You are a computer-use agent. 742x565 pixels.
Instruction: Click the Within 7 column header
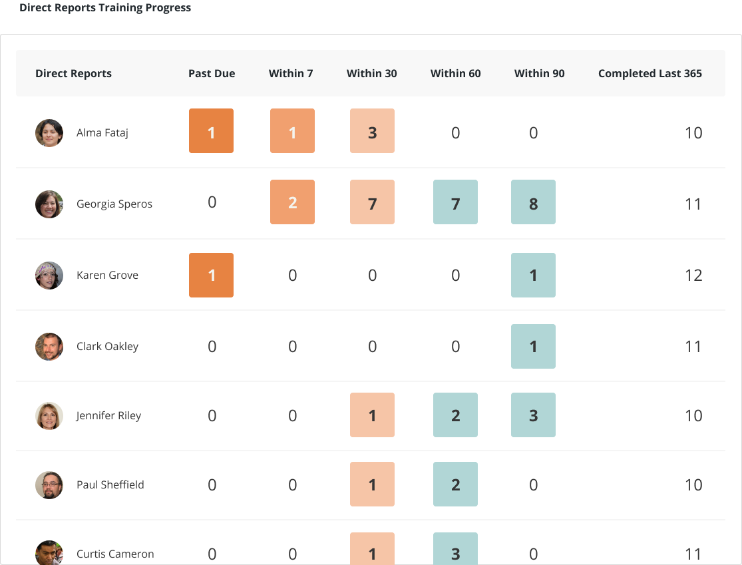pyautogui.click(x=291, y=73)
